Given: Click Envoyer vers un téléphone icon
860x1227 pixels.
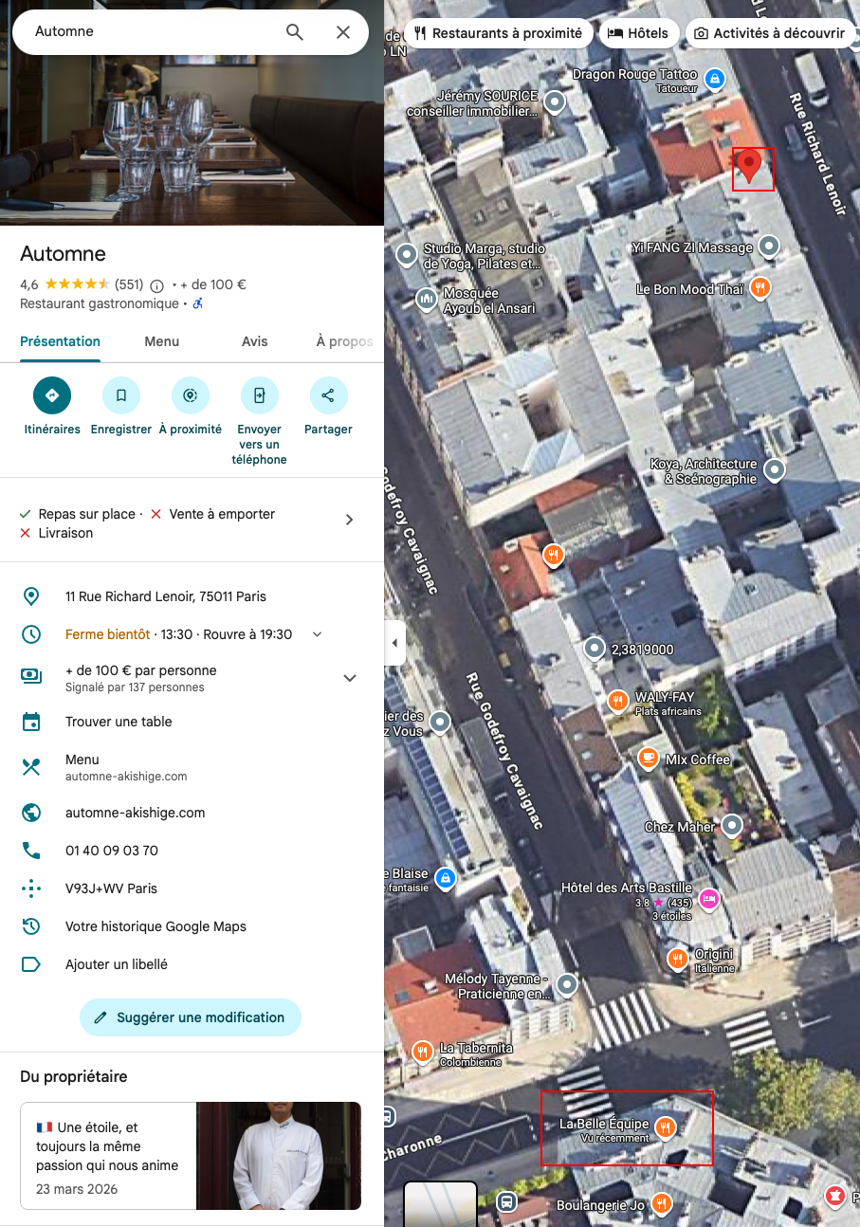Looking at the screenshot, I should (260, 395).
